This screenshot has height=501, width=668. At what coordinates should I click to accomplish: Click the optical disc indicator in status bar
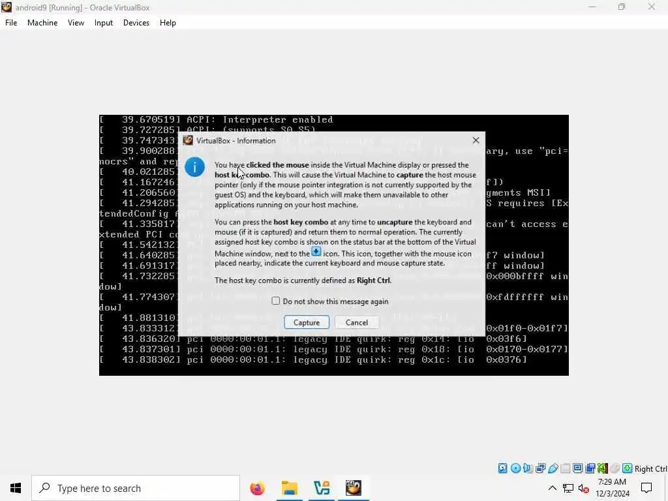point(515,468)
